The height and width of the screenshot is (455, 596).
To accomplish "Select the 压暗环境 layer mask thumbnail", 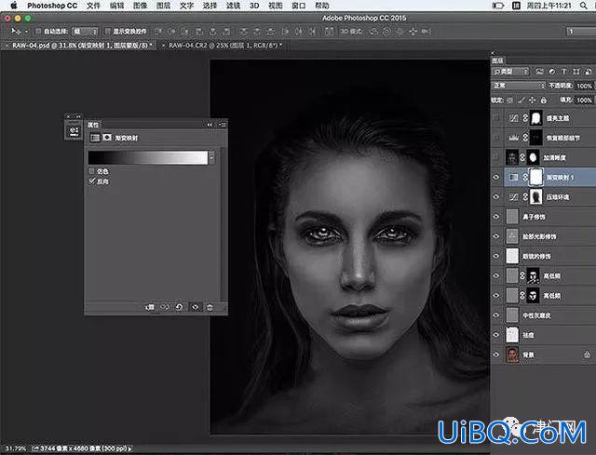I will tap(536, 197).
